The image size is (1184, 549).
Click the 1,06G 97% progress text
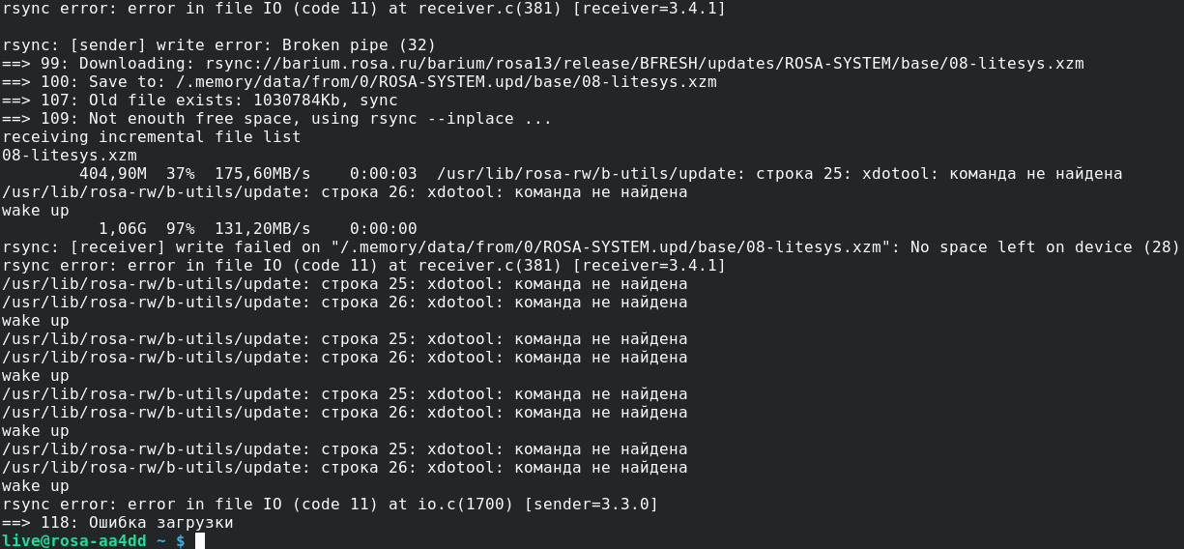[x=147, y=229]
